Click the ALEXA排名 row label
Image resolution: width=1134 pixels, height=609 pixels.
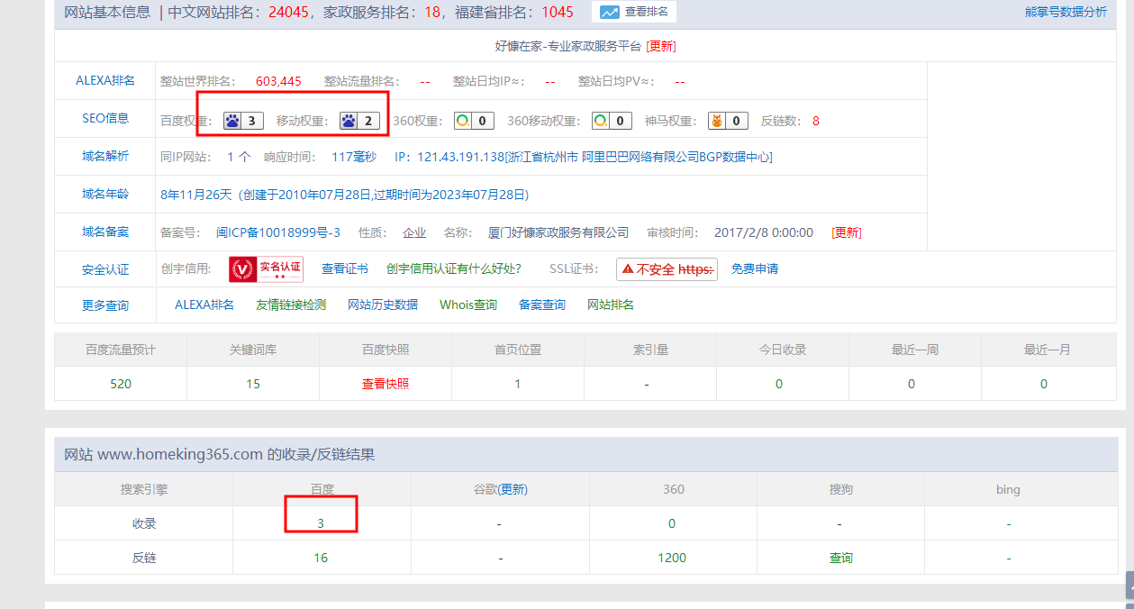coord(105,80)
